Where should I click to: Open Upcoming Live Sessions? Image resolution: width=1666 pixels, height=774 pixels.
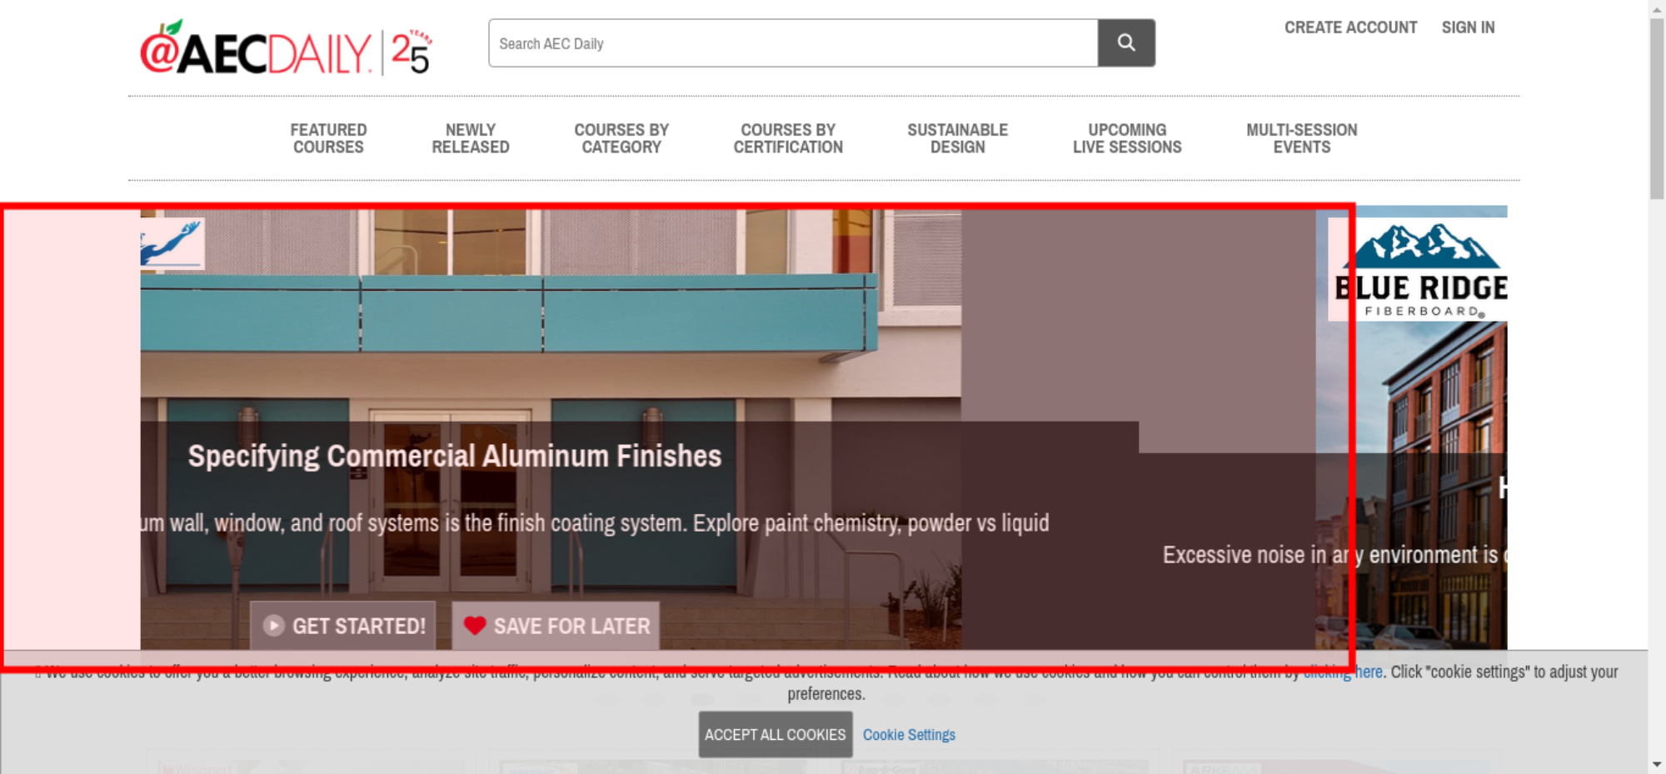click(x=1126, y=138)
